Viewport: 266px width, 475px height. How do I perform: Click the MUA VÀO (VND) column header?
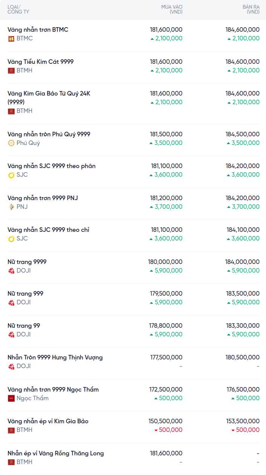(x=172, y=9)
